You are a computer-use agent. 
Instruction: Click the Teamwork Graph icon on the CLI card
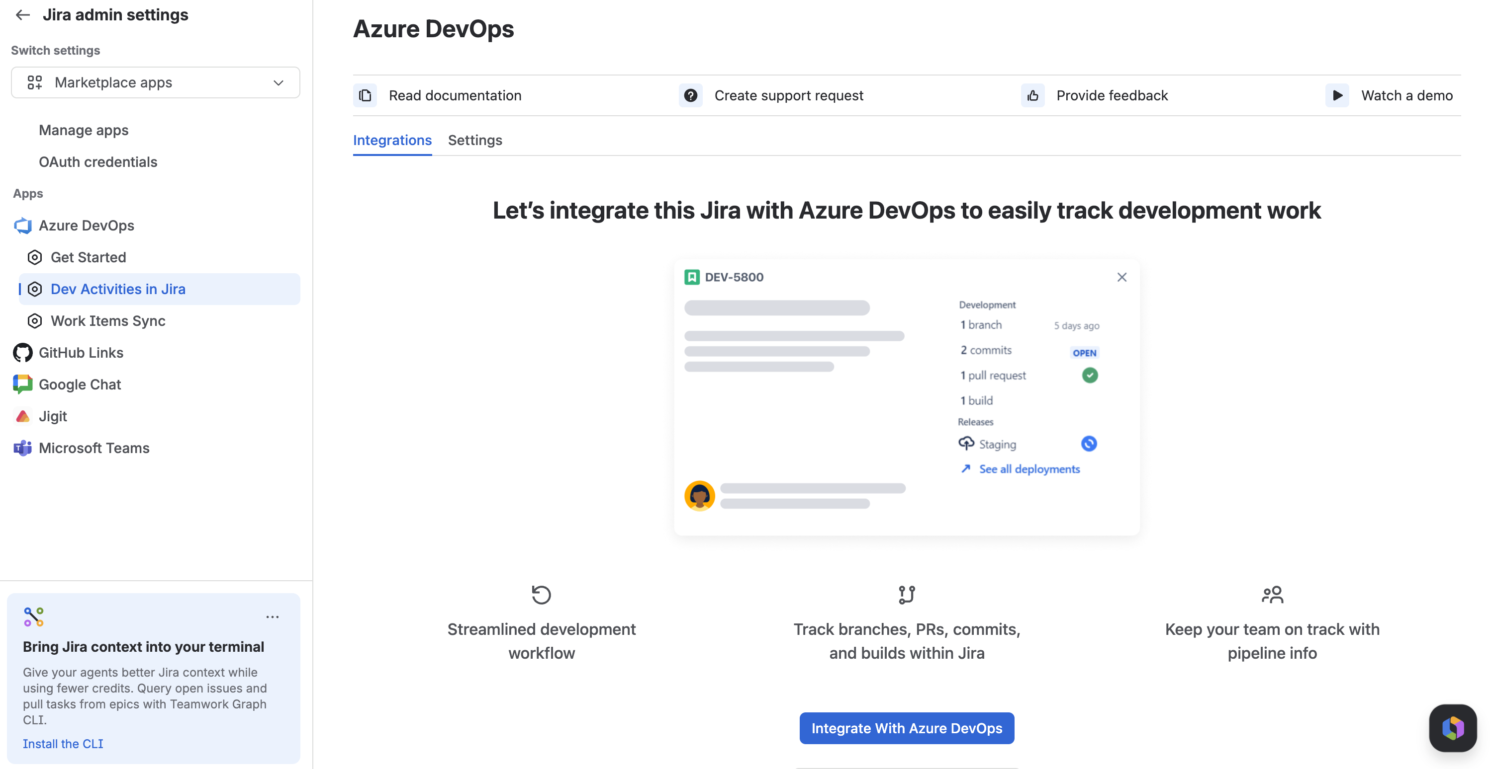pyautogui.click(x=34, y=617)
